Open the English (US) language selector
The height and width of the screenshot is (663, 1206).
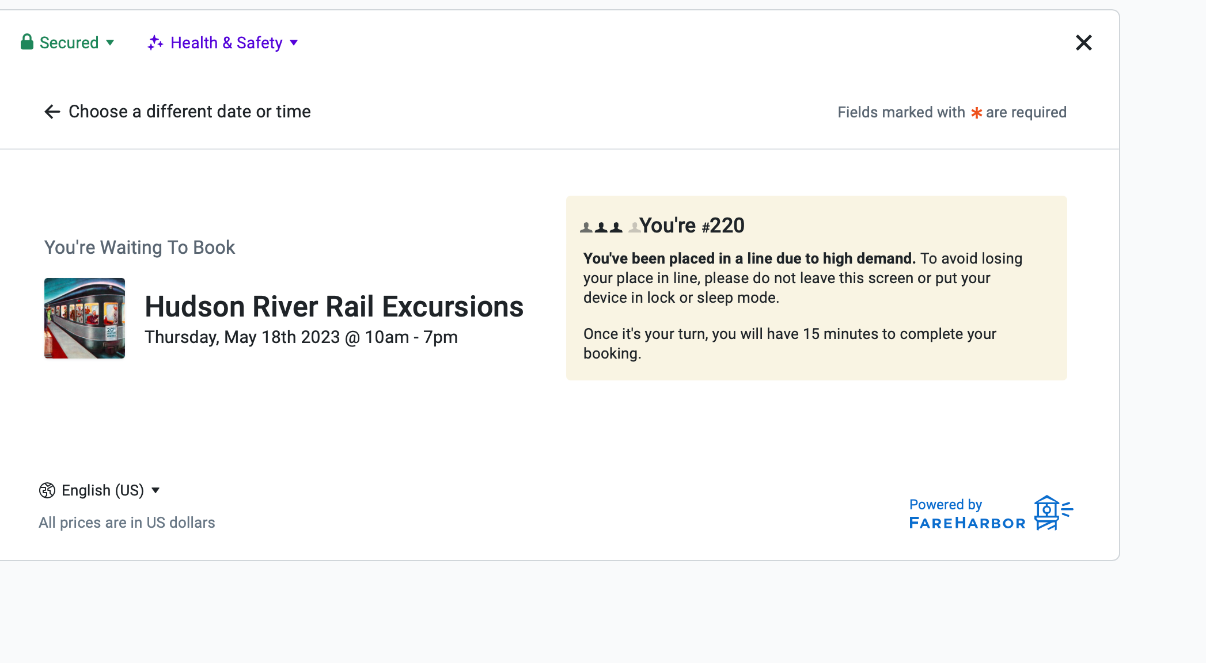click(103, 490)
